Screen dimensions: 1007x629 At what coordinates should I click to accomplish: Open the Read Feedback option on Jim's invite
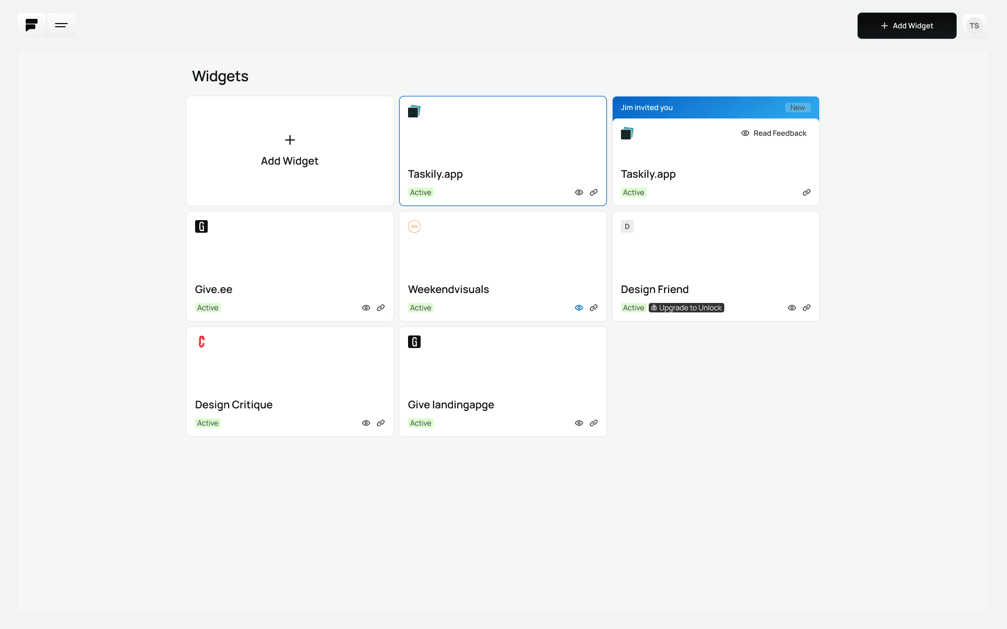click(x=773, y=133)
